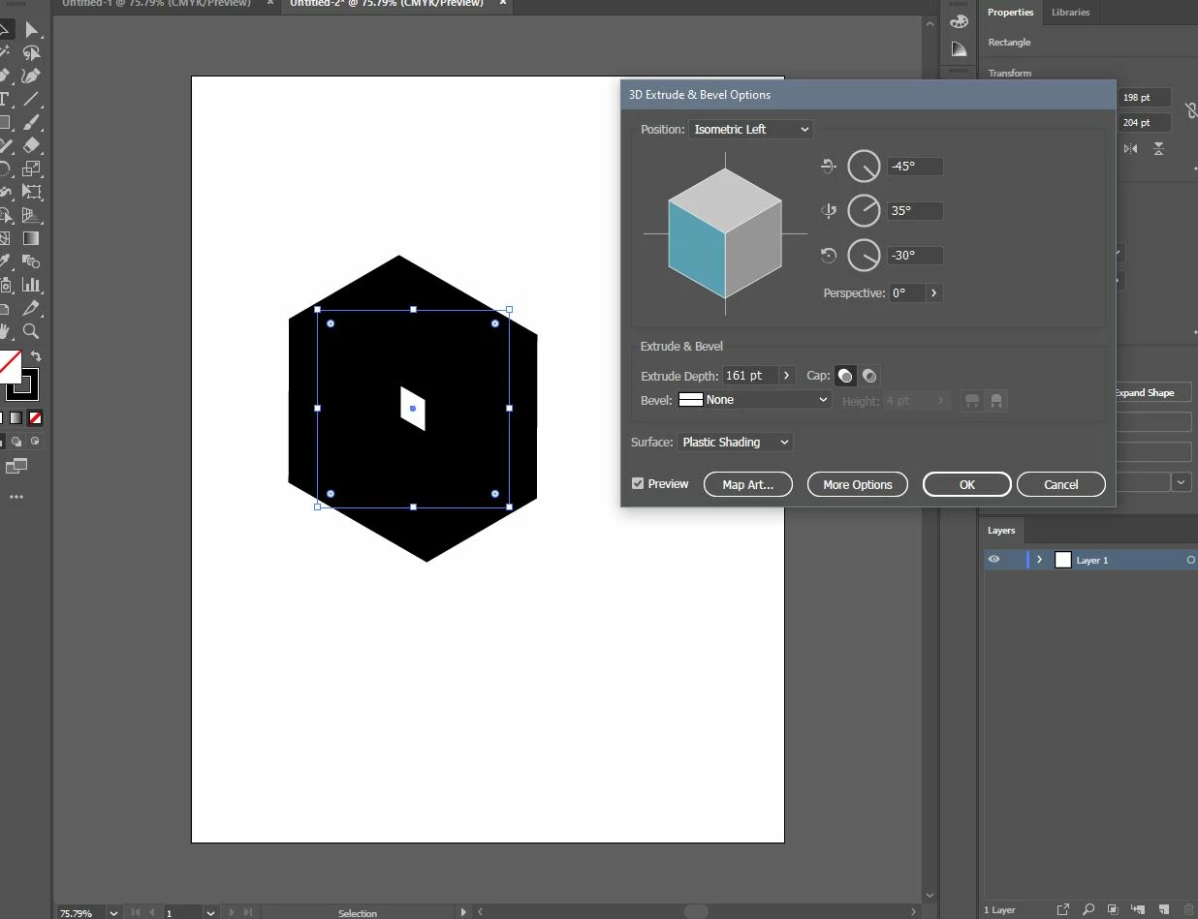Uncheck the Preview checkbox
This screenshot has height=919, width=1198.
[638, 483]
